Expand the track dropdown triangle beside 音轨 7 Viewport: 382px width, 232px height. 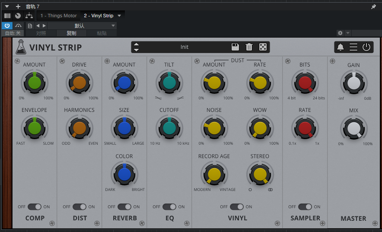coord(7,6)
